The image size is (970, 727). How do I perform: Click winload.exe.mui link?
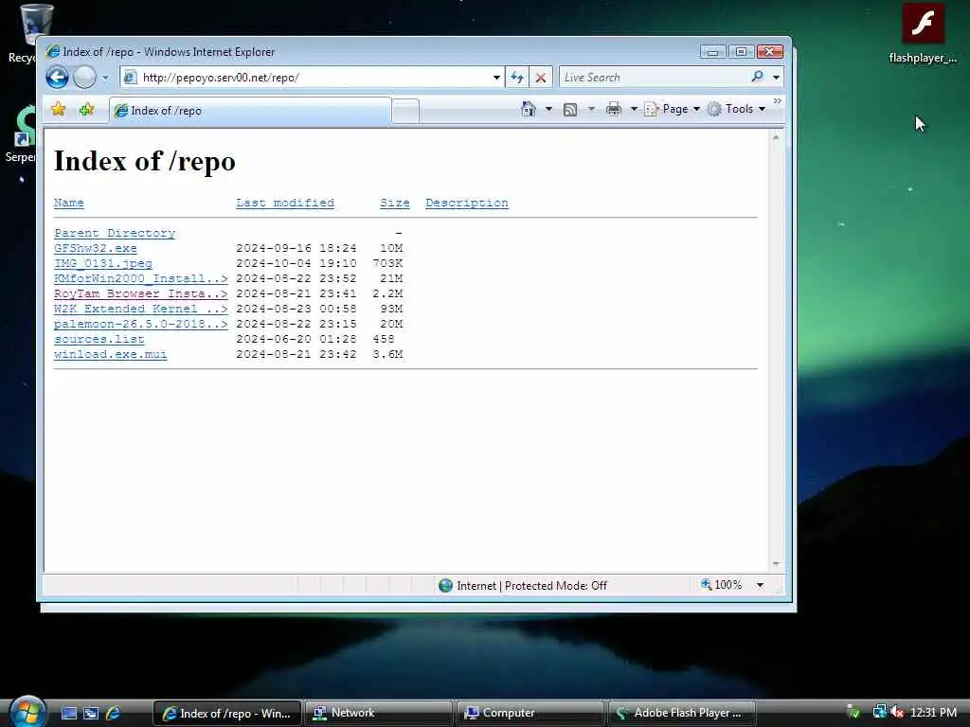pos(110,354)
